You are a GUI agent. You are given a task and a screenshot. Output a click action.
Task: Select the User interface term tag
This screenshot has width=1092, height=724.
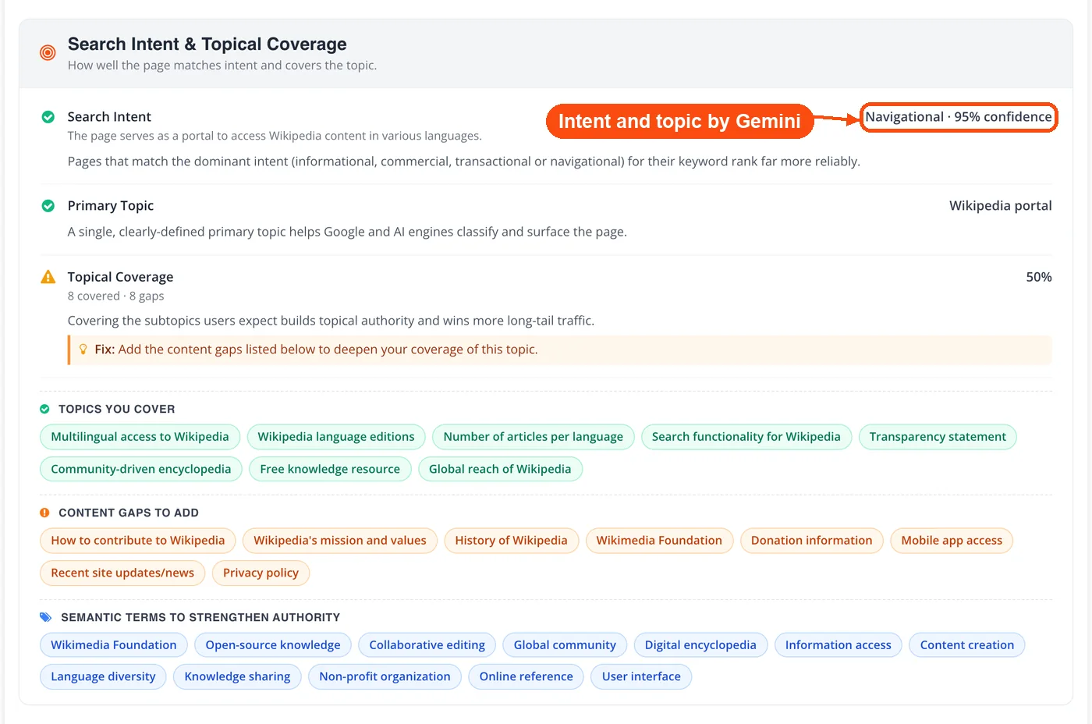[641, 676]
